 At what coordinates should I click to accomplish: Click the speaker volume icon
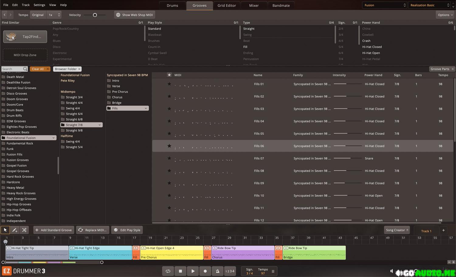pyautogui.click(x=392, y=271)
